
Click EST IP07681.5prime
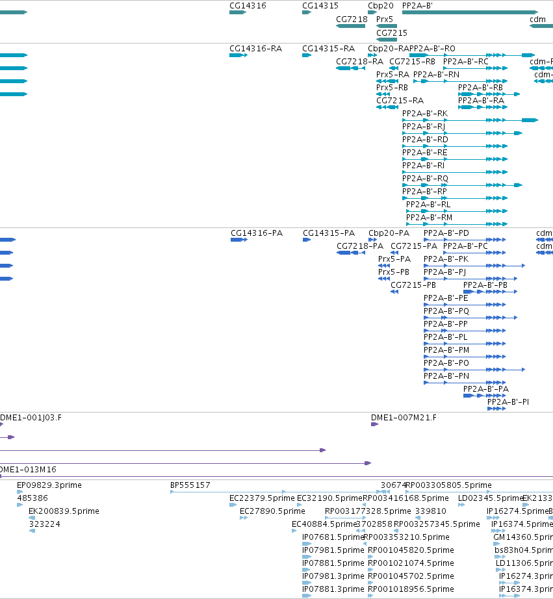click(x=333, y=537)
